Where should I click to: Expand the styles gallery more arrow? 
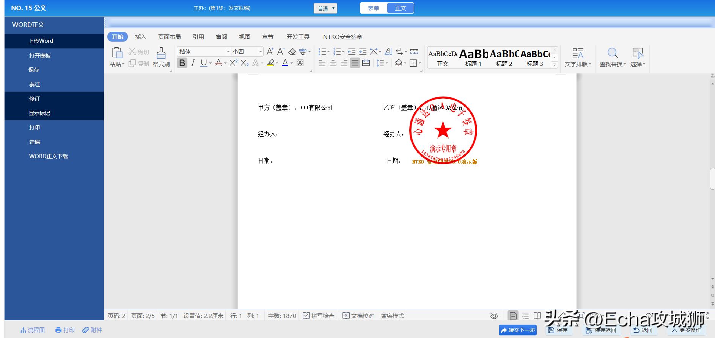pyautogui.click(x=555, y=65)
